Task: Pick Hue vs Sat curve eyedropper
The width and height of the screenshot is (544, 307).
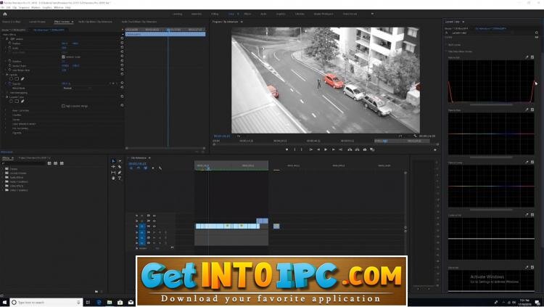Action: 527,57
